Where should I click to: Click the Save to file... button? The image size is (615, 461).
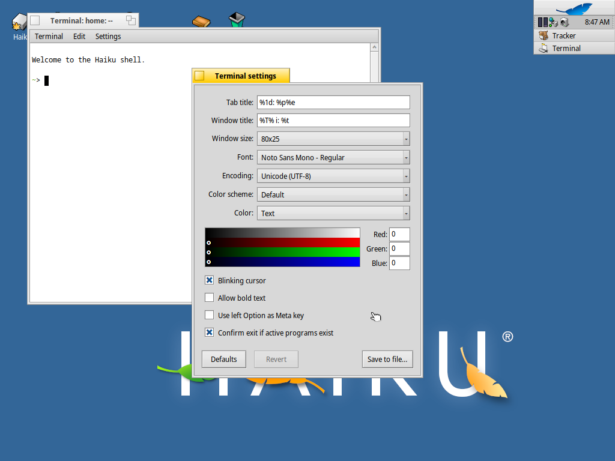(387, 359)
